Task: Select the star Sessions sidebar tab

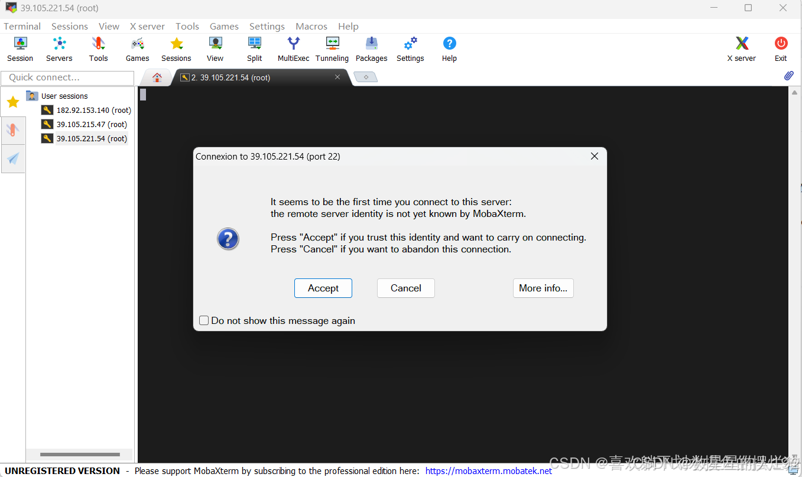Action: tap(12, 102)
